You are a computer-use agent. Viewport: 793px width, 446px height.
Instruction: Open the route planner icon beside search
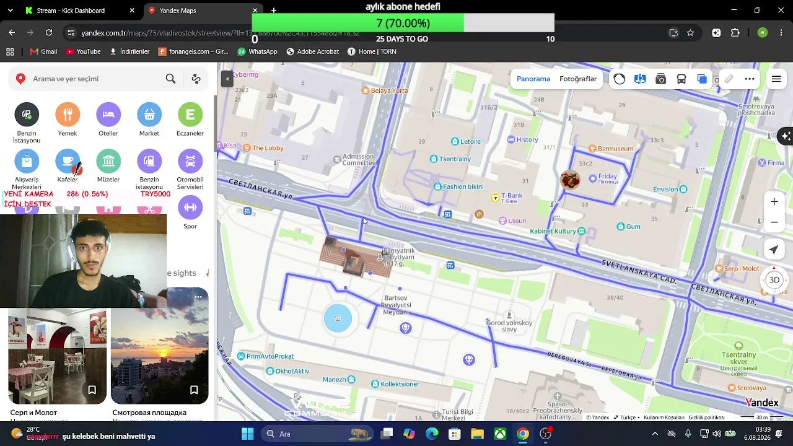point(196,79)
